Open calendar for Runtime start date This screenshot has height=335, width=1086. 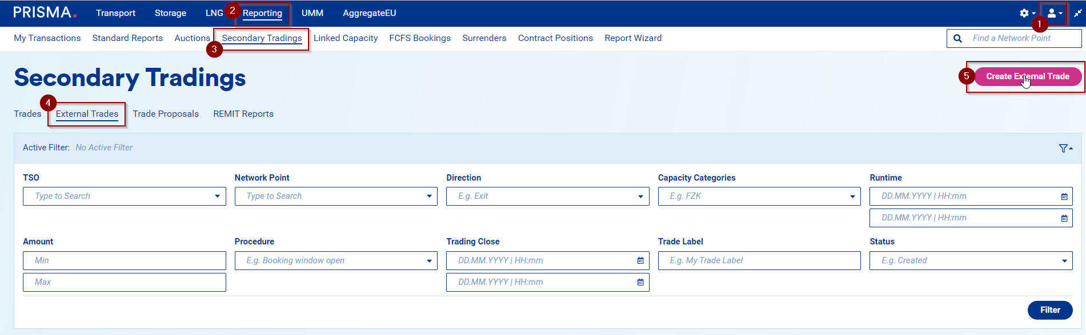coord(1064,197)
